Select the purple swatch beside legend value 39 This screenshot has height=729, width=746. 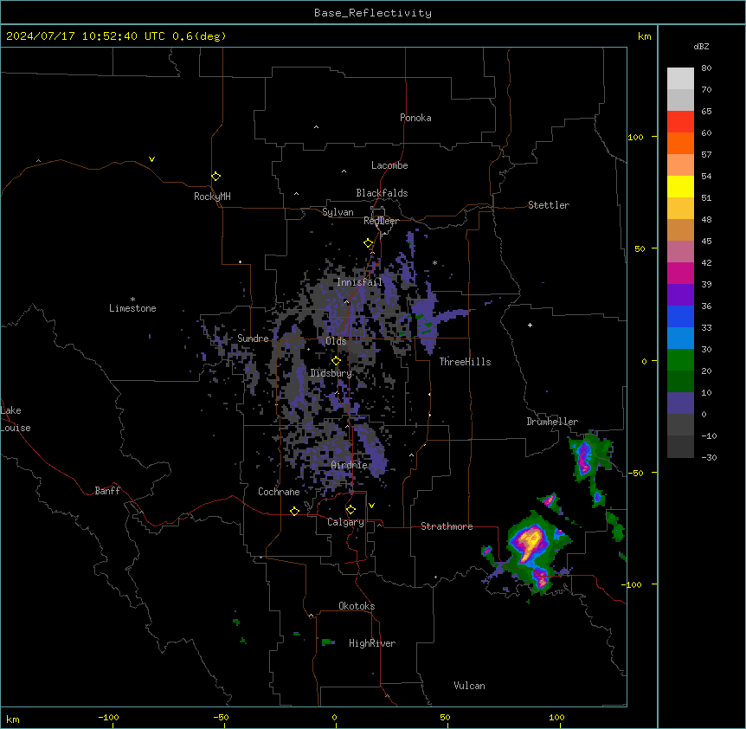point(680,294)
